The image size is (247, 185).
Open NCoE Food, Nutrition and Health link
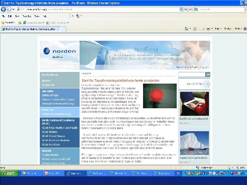pos(60,128)
